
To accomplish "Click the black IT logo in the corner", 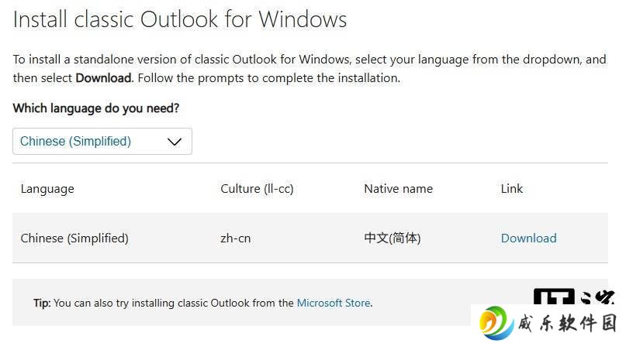I will pyautogui.click(x=554, y=297).
